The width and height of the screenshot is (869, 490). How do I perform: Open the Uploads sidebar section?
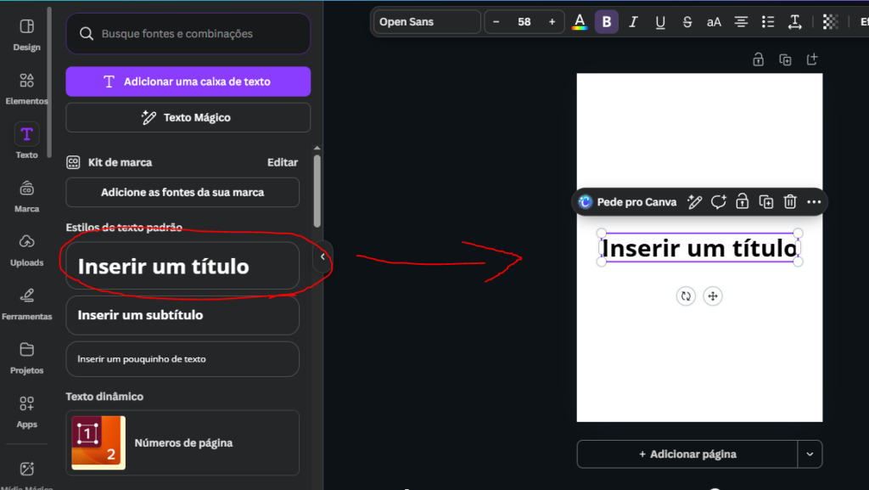pos(26,249)
